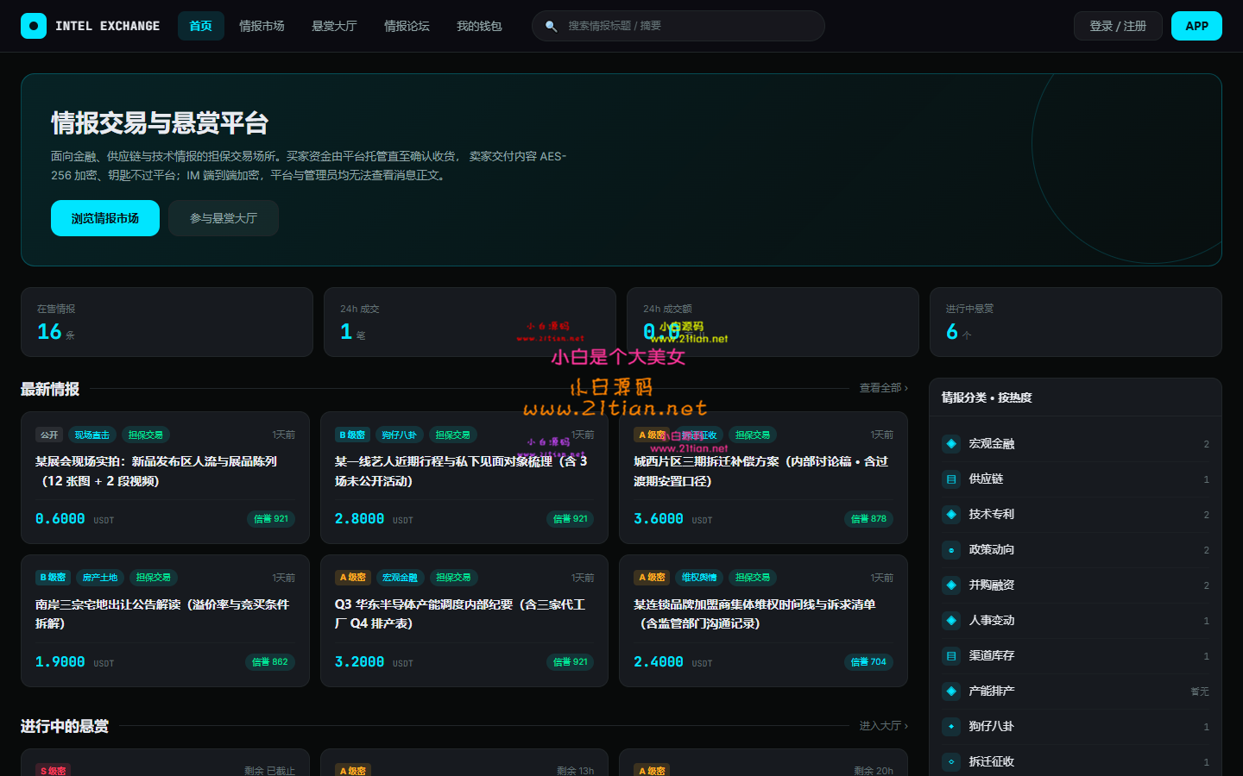Click the 进行中悬赏 6 stat card

coord(1076,322)
